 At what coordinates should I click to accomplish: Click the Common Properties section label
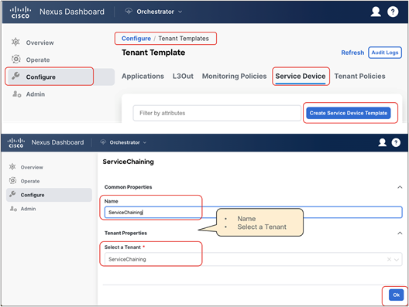[128, 187]
